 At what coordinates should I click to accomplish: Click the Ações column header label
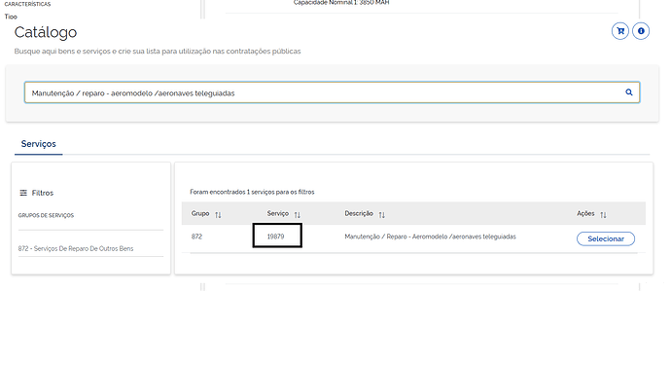coord(585,213)
